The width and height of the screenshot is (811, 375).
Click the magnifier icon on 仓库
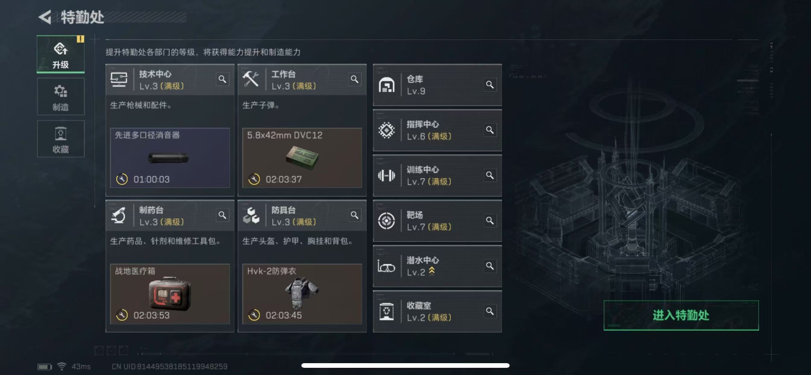pos(490,85)
